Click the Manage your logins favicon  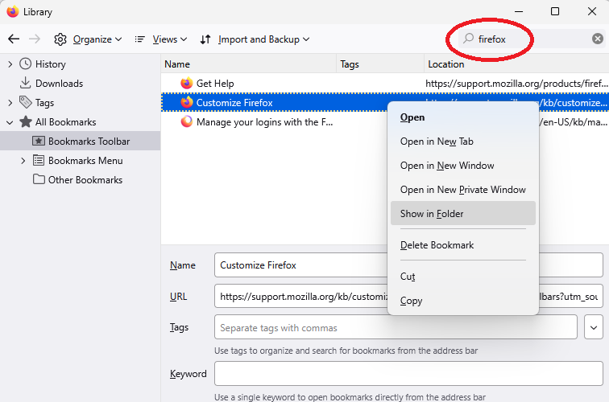click(187, 121)
